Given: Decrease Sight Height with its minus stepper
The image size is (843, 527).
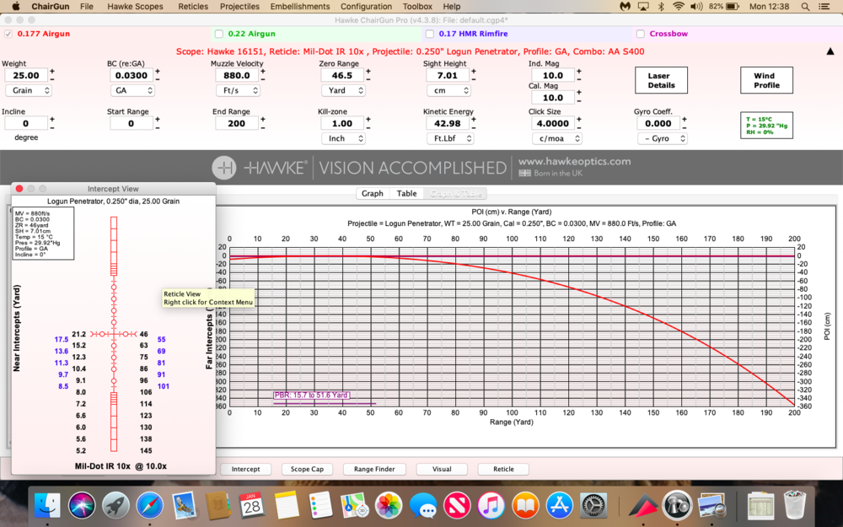Looking at the screenshot, I should [x=474, y=79].
